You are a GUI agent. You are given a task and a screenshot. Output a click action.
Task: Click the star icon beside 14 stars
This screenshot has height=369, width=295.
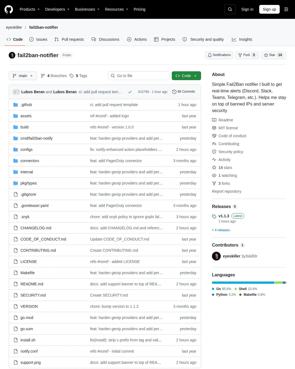click(214, 168)
